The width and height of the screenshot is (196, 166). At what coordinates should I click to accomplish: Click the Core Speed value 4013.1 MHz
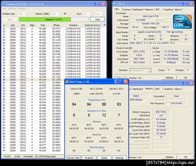click(x=139, y=51)
